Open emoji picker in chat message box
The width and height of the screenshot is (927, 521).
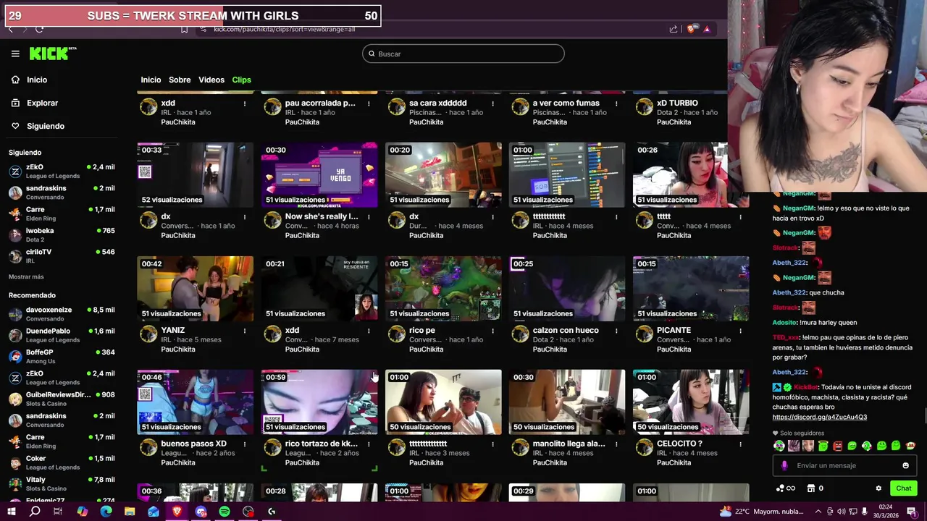coord(905,465)
